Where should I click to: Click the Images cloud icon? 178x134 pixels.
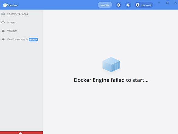[3, 22]
